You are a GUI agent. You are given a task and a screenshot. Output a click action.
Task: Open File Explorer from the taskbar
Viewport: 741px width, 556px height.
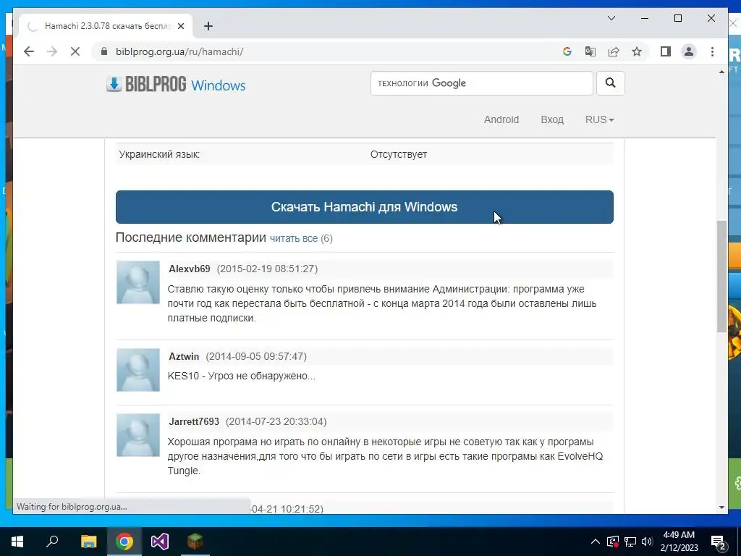coord(88,542)
